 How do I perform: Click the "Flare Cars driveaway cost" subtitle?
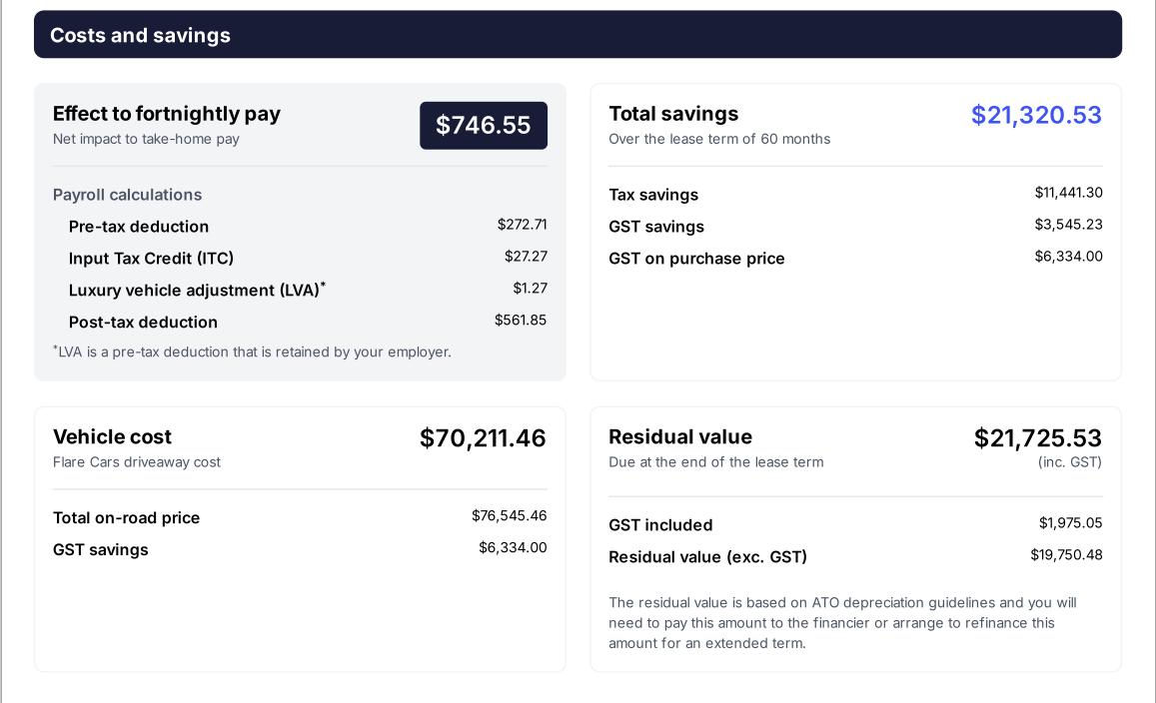[x=137, y=462]
